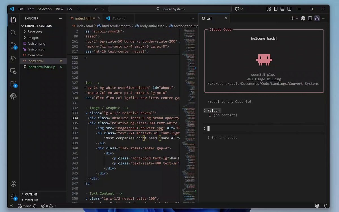
Task: Open the Extensions view
Action: click(13, 84)
